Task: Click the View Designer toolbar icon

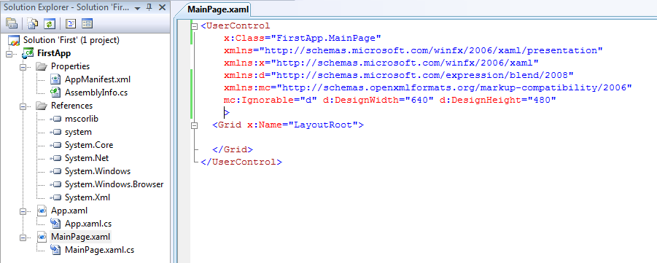Action: point(88,23)
